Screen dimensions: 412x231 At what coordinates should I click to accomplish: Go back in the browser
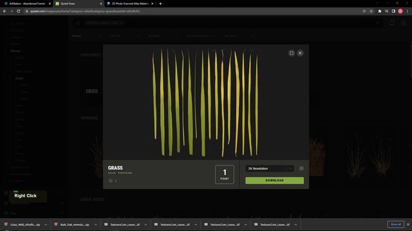pos(5,12)
